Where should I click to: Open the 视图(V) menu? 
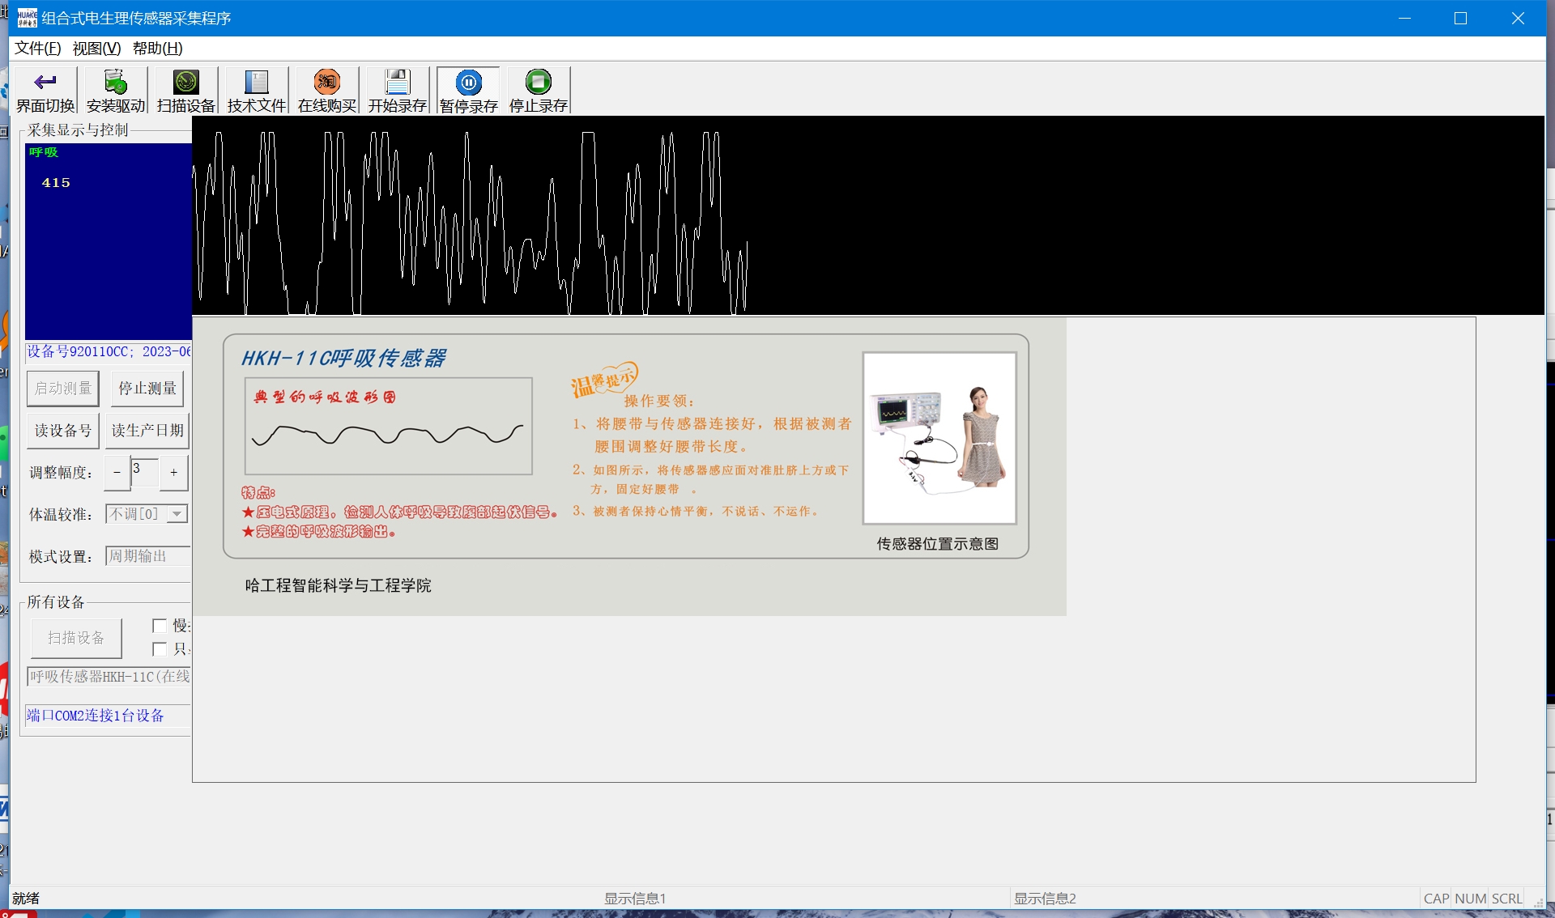tap(96, 49)
